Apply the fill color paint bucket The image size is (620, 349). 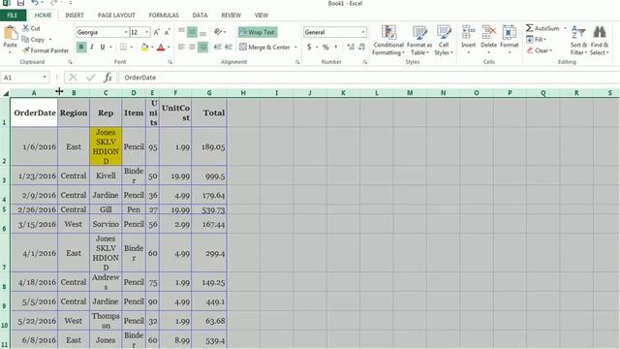coord(144,48)
